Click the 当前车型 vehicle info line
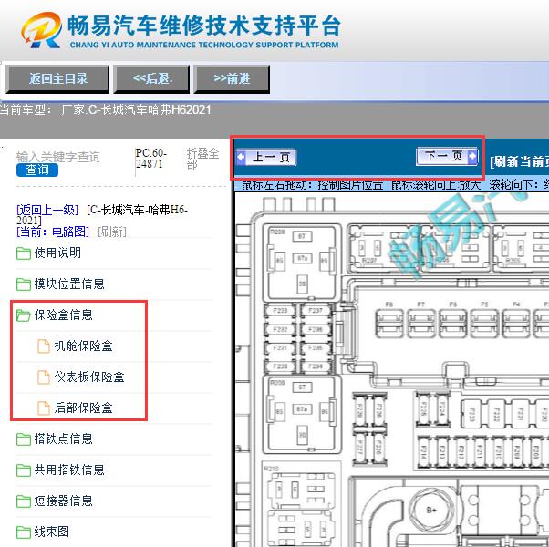Viewport: 549px width, 547px height. coord(106,110)
